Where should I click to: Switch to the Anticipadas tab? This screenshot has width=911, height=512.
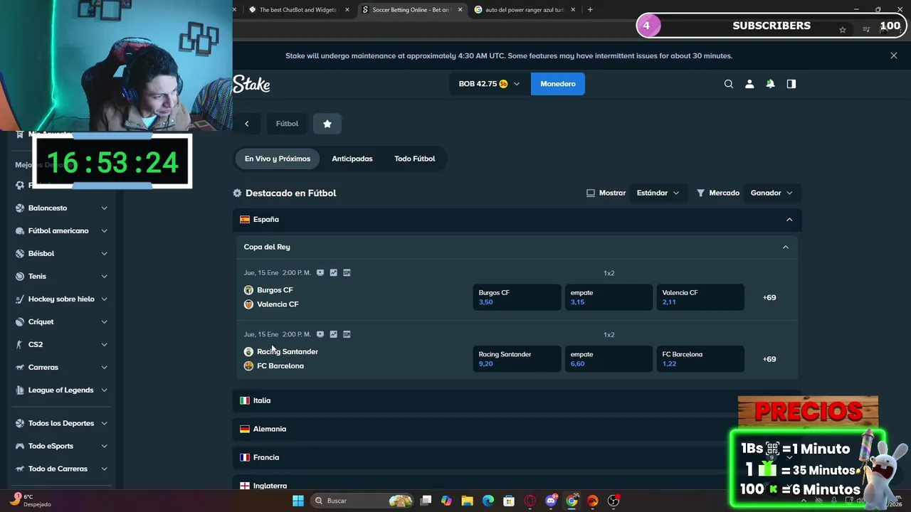point(352,159)
